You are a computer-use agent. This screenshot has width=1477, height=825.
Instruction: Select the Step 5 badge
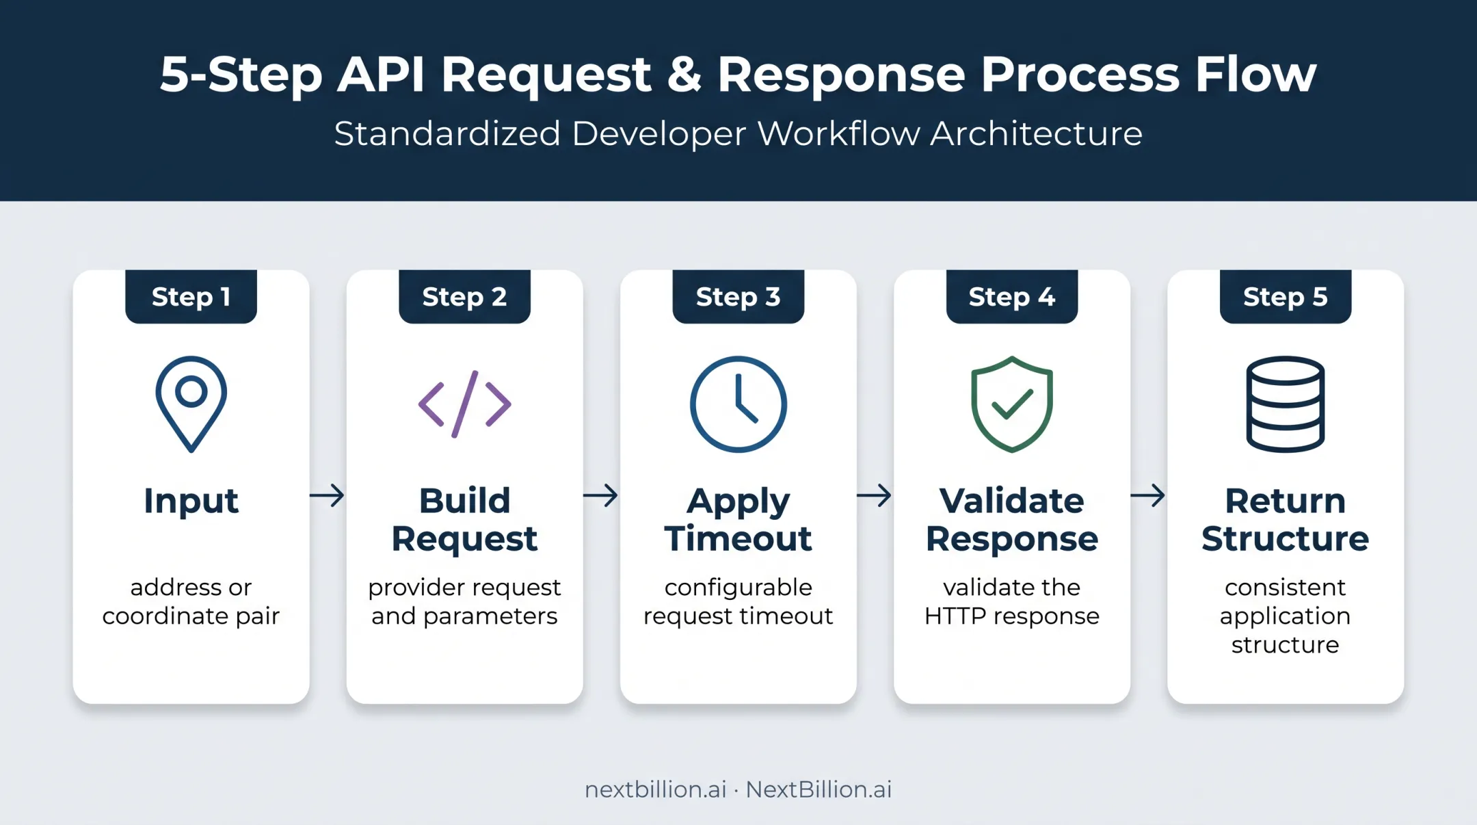[1286, 296]
